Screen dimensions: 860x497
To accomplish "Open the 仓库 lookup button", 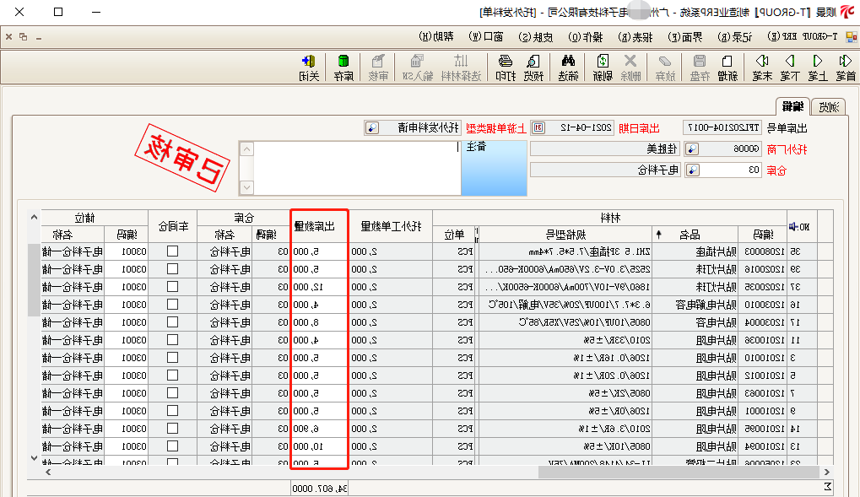I will click(x=690, y=170).
